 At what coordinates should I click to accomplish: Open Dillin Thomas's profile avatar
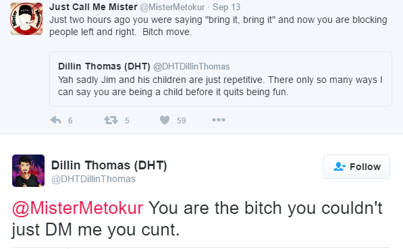(x=28, y=171)
